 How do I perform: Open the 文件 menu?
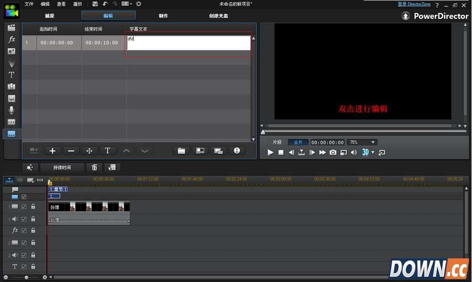(29, 4)
